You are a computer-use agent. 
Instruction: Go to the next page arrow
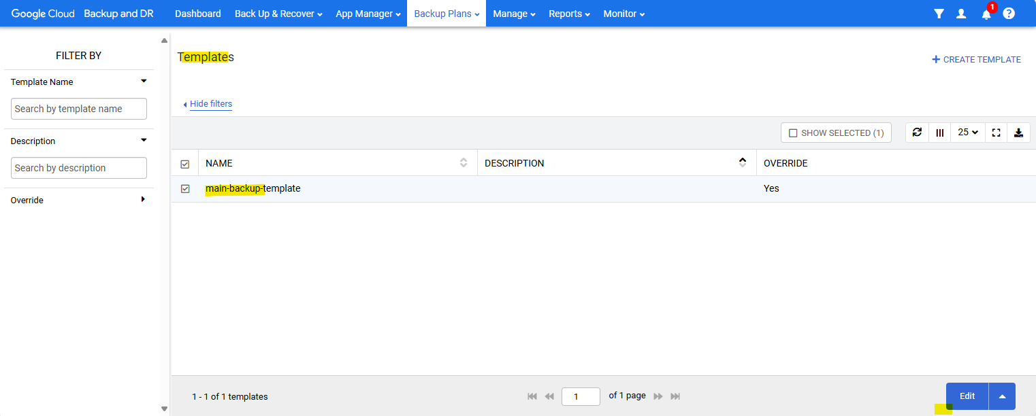(x=658, y=396)
